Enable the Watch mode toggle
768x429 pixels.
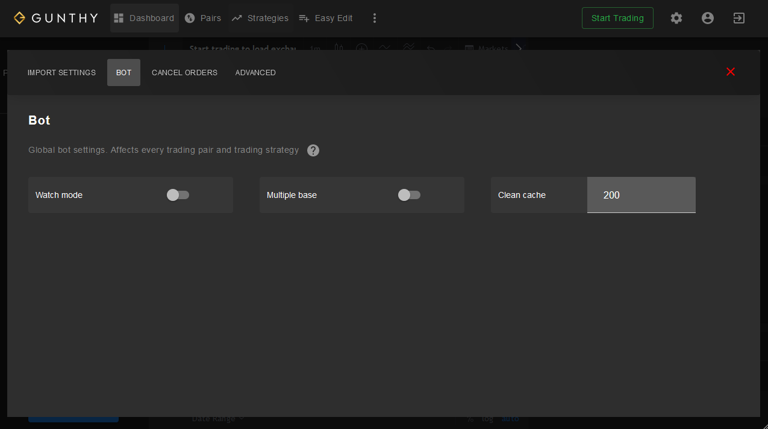[x=178, y=195]
